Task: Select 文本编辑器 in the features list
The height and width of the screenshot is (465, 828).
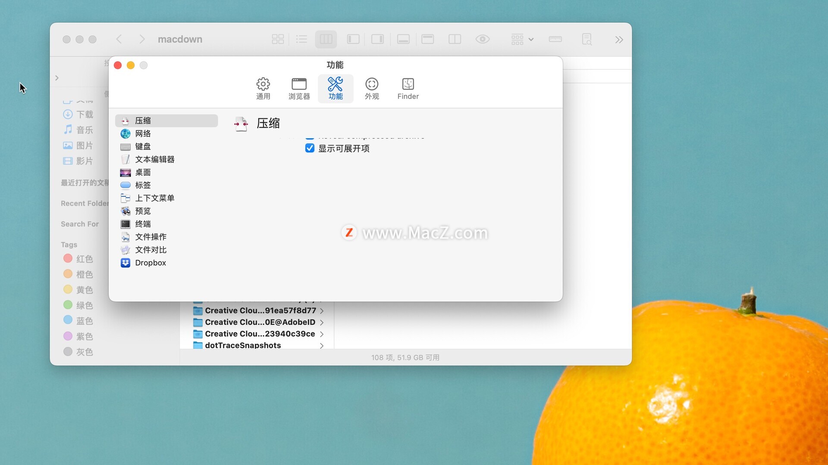Action: [x=166, y=159]
